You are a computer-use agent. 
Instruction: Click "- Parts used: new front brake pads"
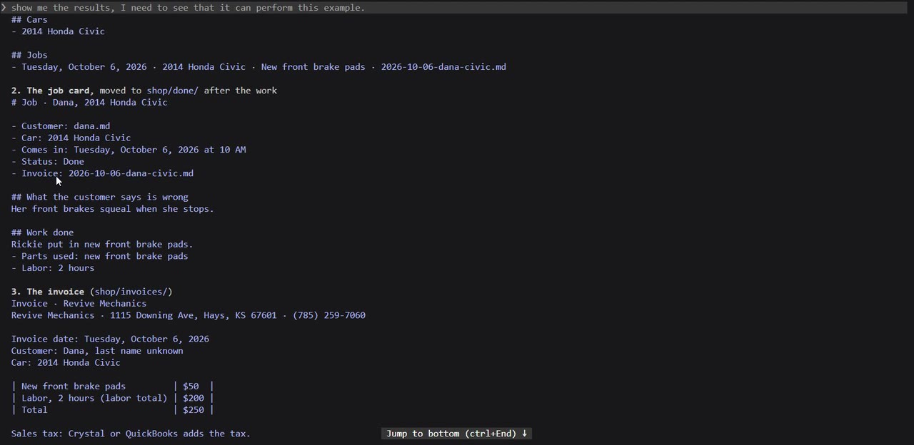tap(100, 256)
